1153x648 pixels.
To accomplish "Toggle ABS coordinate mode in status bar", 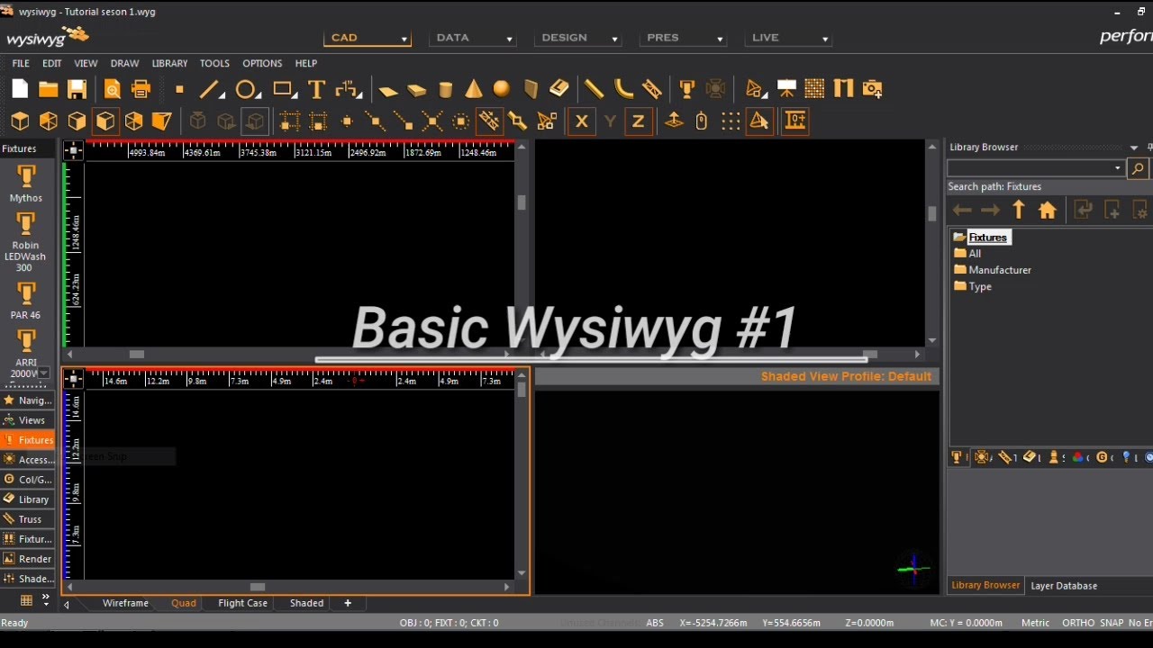I will tap(655, 623).
